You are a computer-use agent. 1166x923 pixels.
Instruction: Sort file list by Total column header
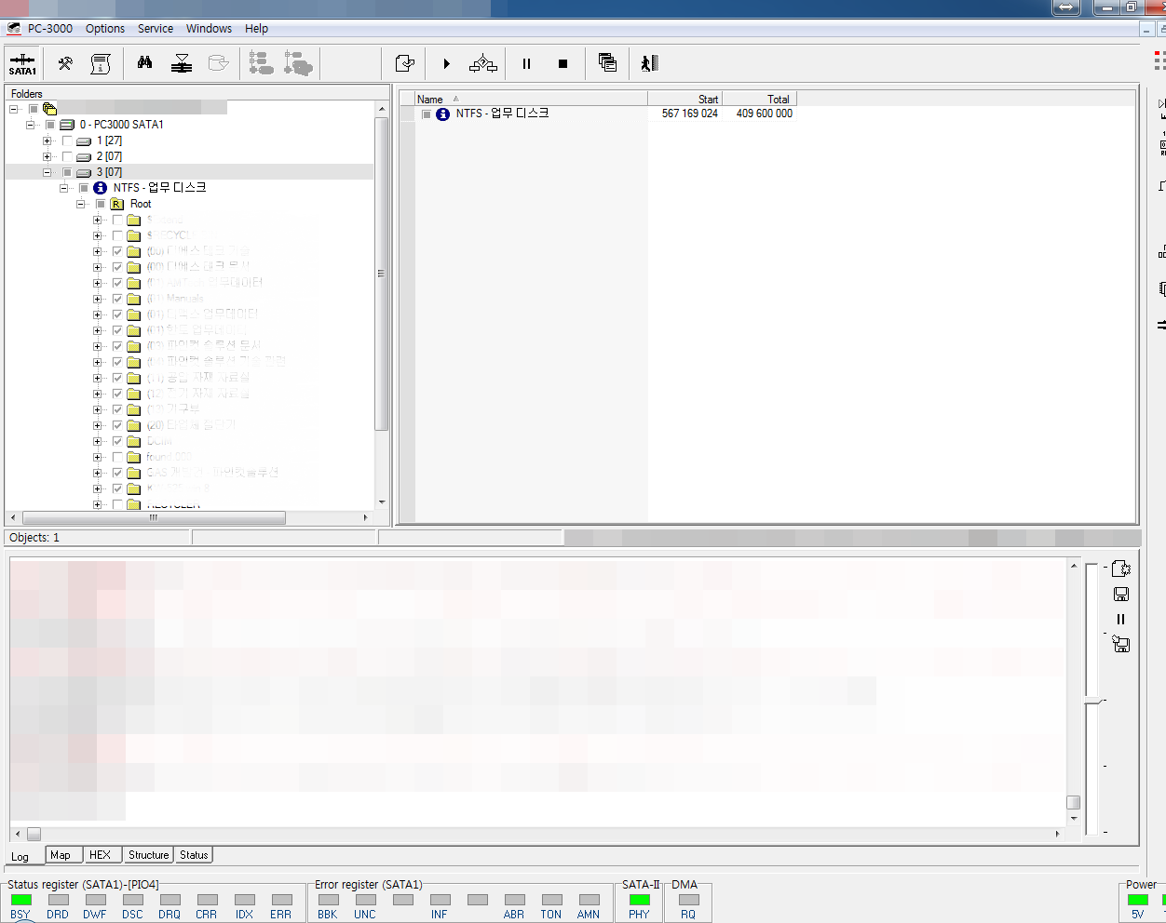click(759, 100)
